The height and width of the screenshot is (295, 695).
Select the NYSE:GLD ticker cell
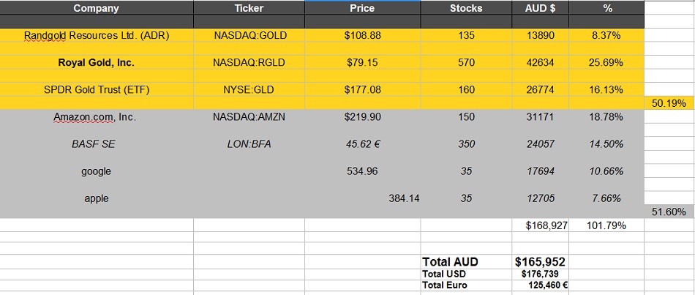pyautogui.click(x=249, y=90)
